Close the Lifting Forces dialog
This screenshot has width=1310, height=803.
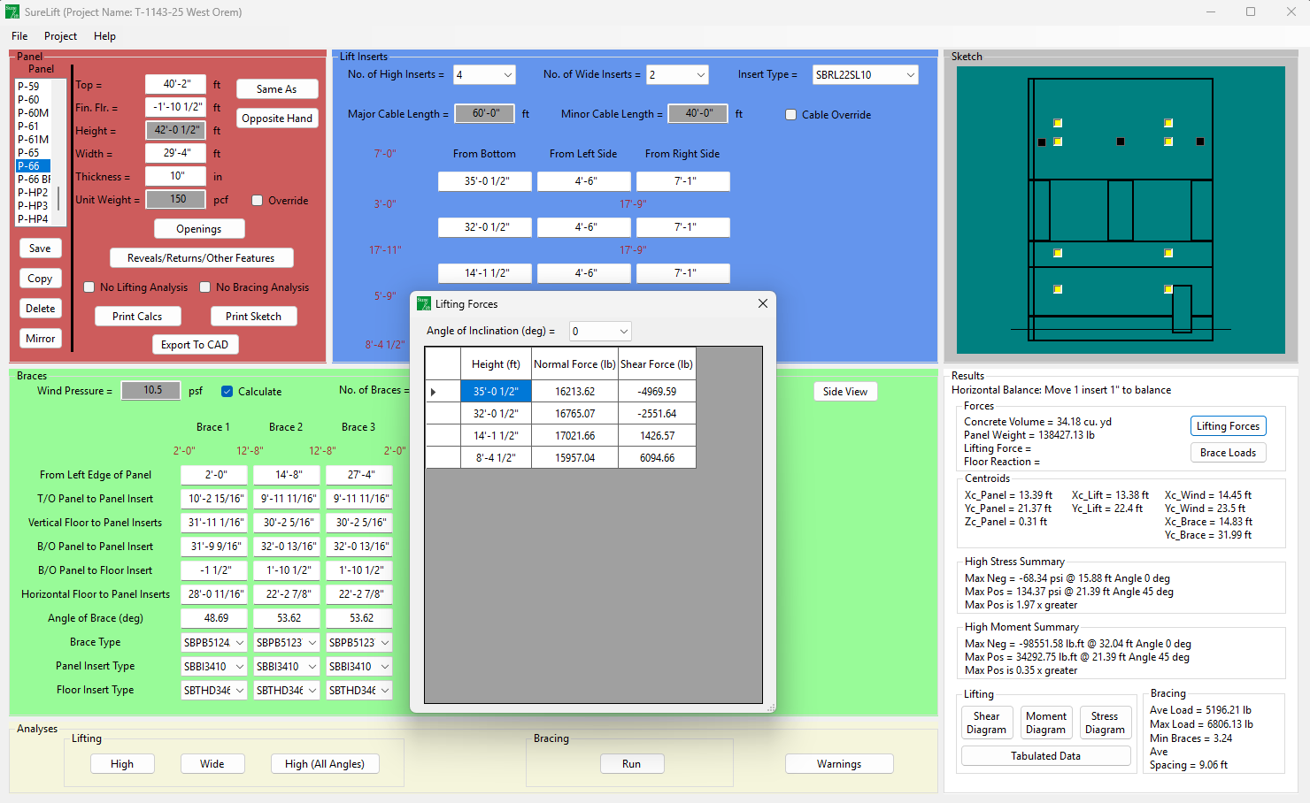pos(762,303)
